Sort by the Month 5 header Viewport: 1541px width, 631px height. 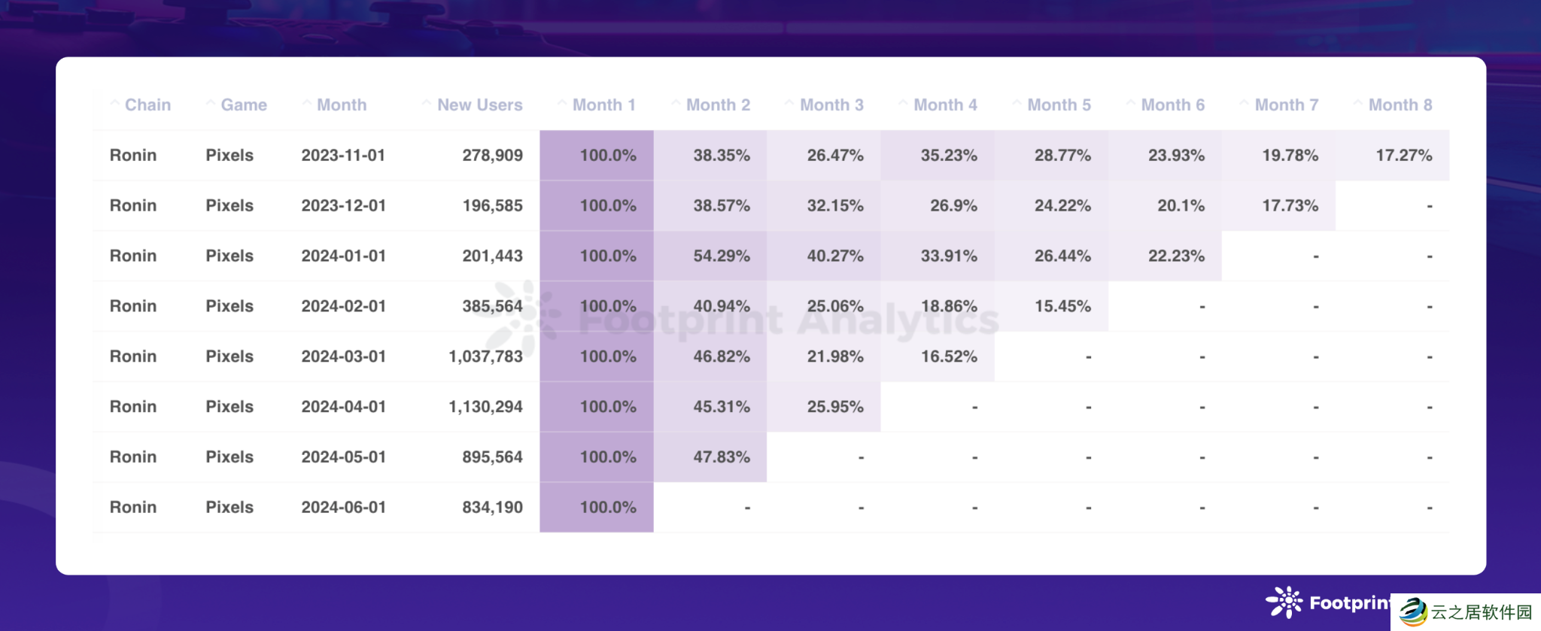coord(1059,105)
